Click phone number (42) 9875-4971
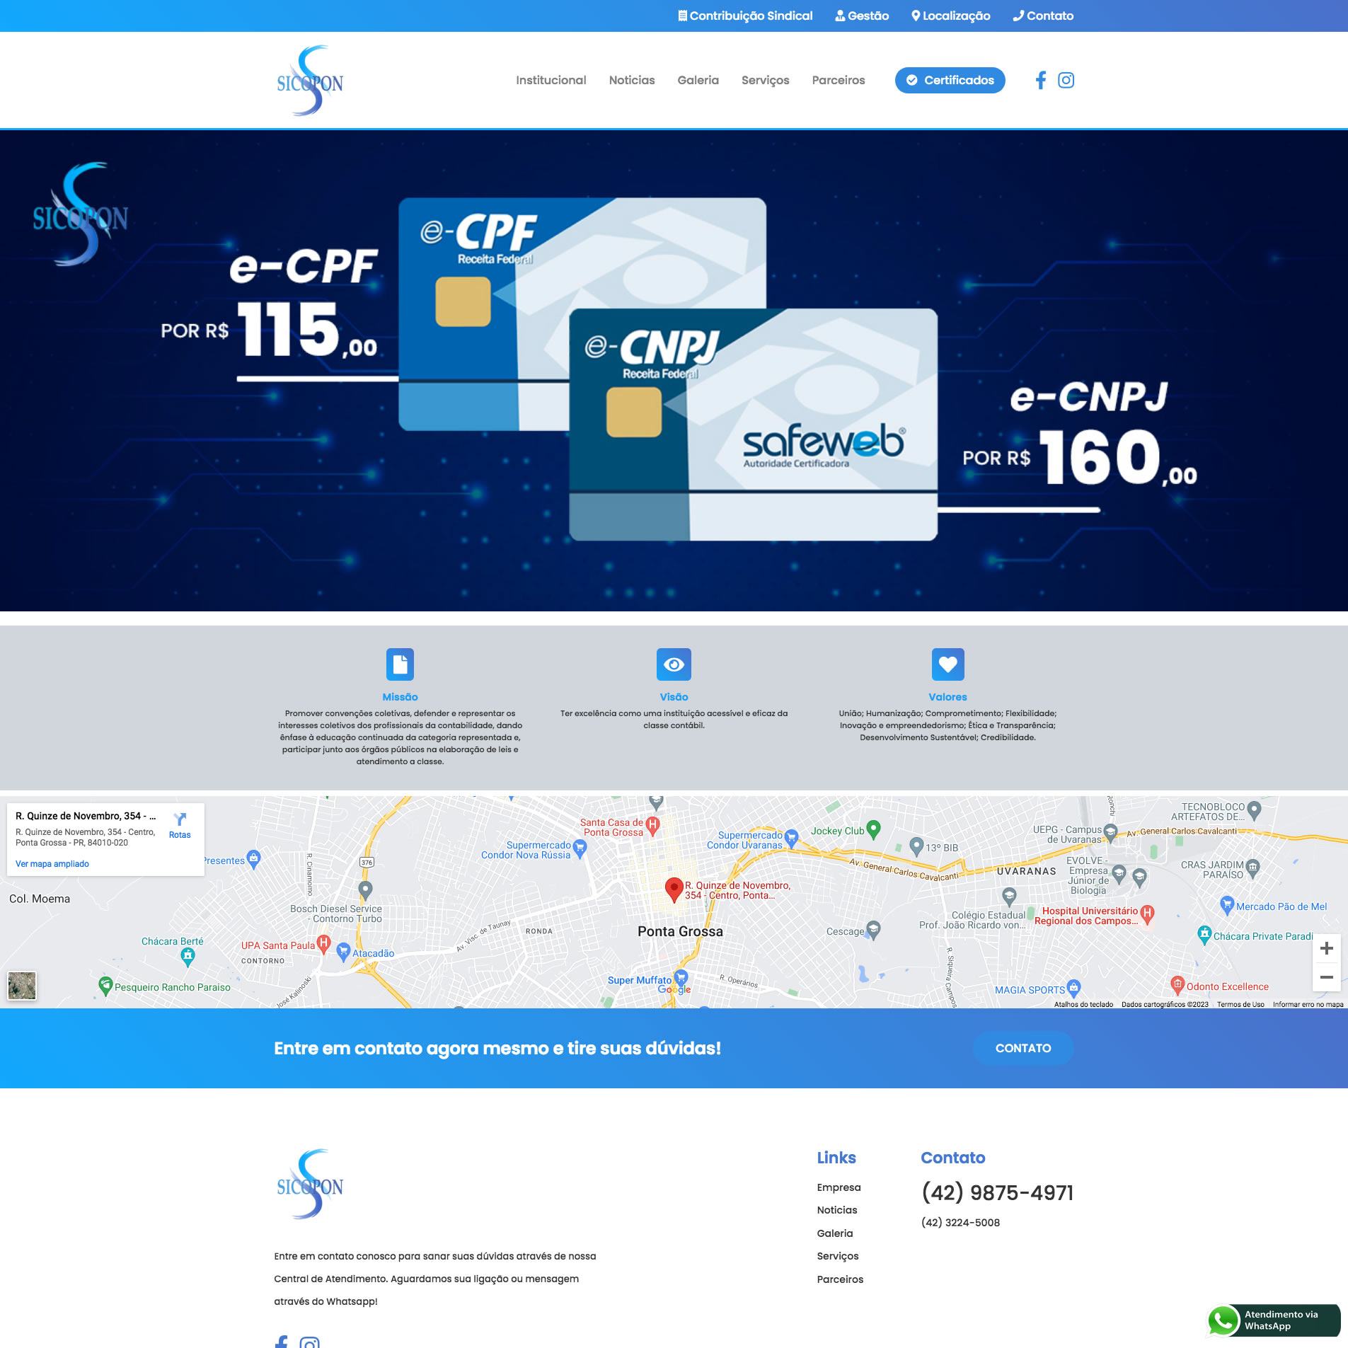 click(x=997, y=1192)
